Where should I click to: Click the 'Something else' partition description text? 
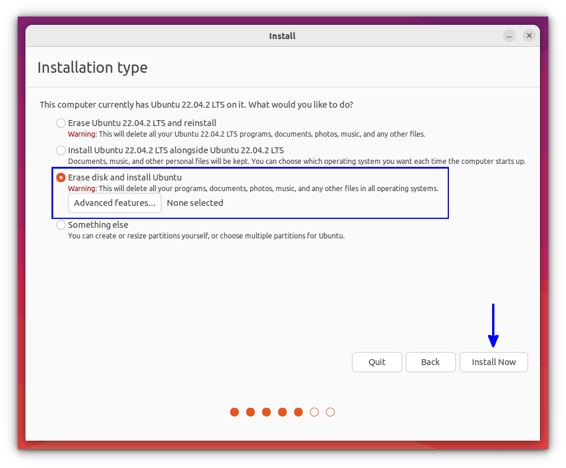click(x=206, y=236)
